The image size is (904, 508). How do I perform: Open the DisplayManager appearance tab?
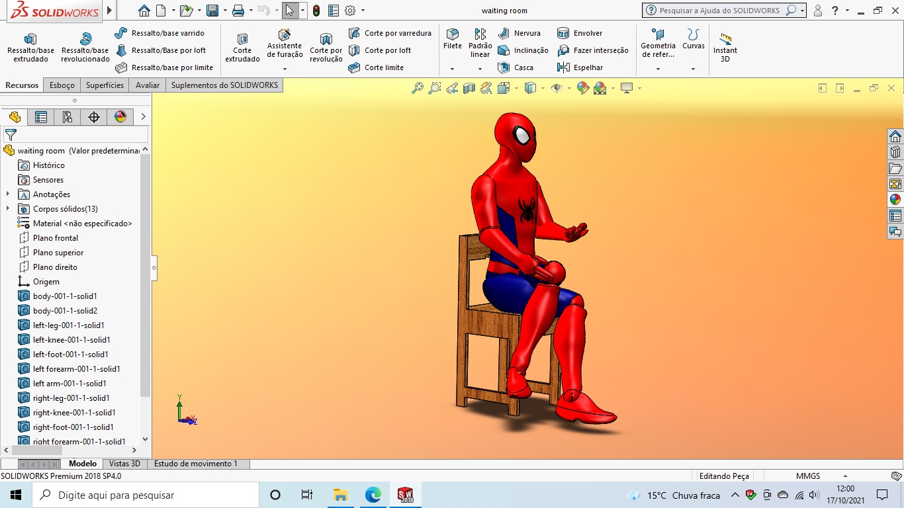(120, 117)
